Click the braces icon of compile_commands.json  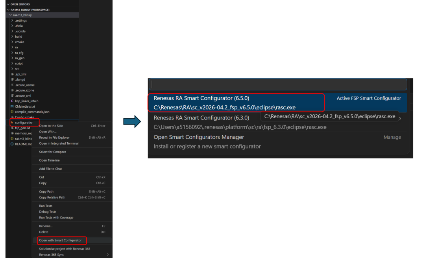pyautogui.click(x=12, y=112)
